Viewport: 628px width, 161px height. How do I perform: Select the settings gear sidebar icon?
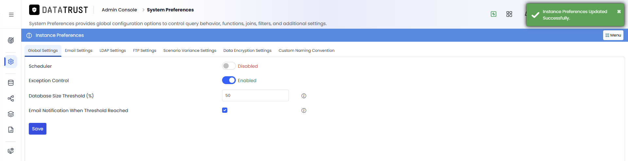click(x=11, y=62)
